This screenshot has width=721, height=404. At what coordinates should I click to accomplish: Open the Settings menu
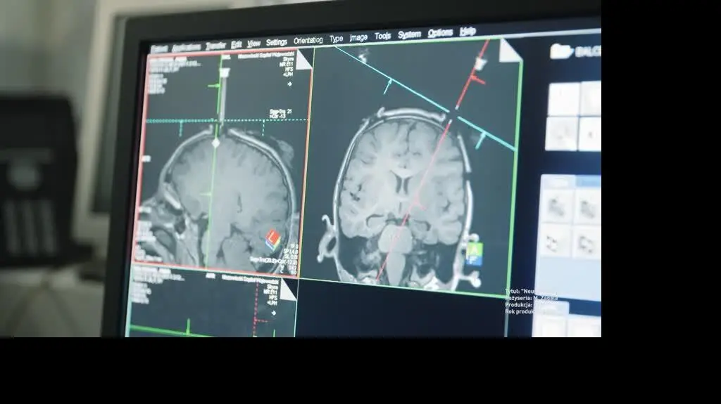276,42
